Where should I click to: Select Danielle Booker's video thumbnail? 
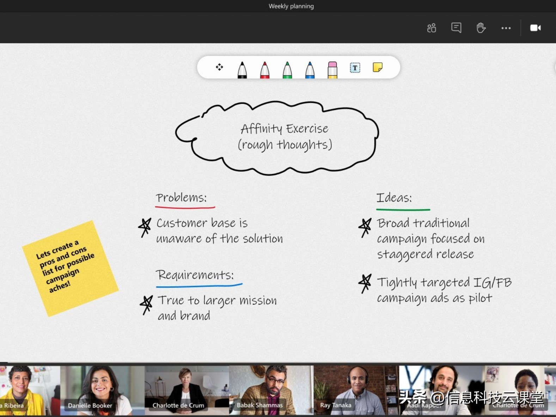tap(102, 390)
